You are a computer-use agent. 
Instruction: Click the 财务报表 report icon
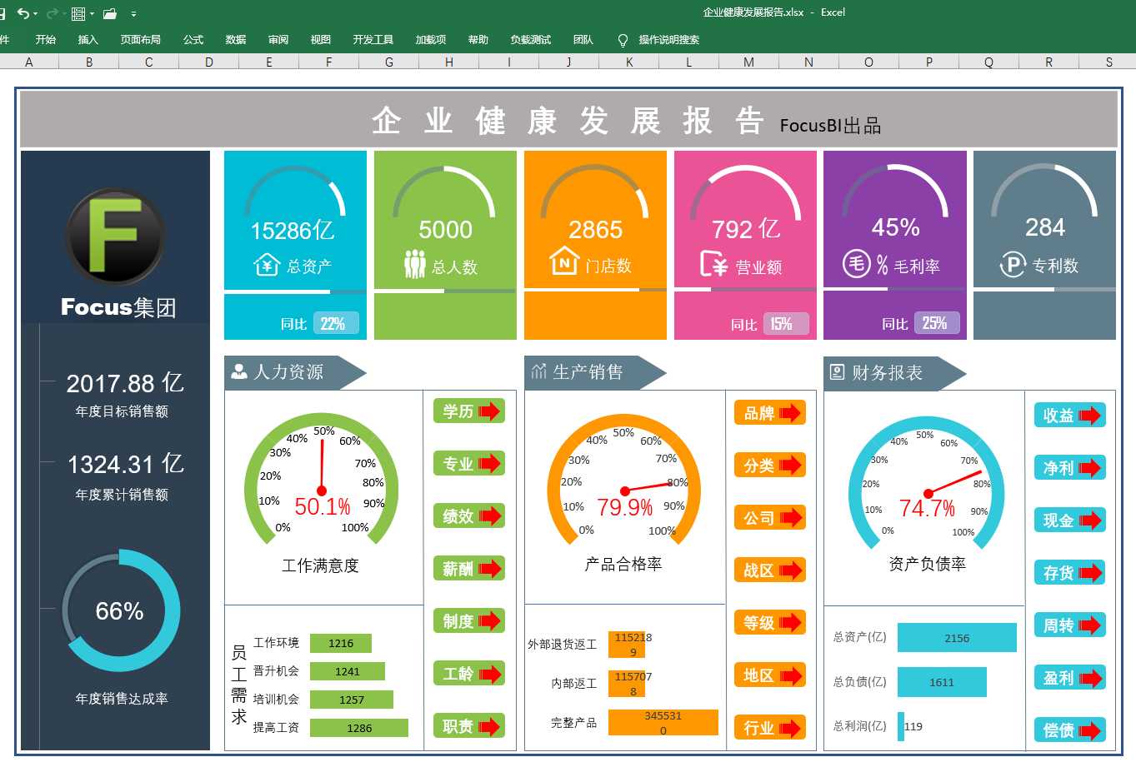(x=837, y=372)
